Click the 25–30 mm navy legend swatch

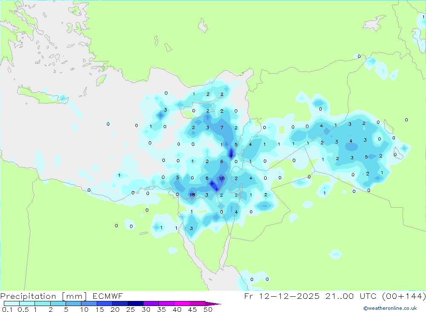(x=135, y=303)
